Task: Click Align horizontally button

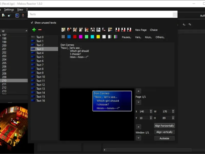Action: (x=164, y=126)
